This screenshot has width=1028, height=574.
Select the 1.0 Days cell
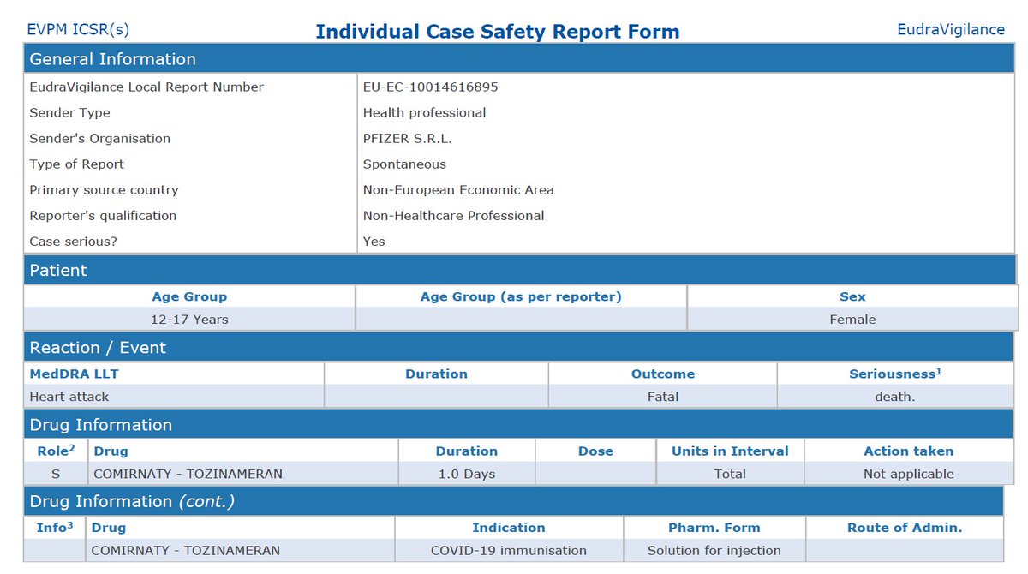point(466,473)
